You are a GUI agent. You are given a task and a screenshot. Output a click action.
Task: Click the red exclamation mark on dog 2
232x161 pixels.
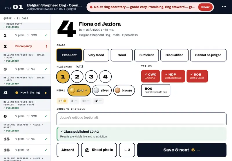tap(46, 46)
